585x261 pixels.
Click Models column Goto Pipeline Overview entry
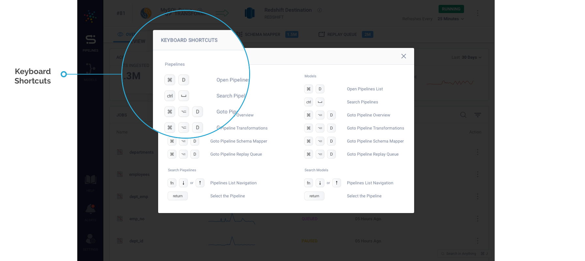368,115
